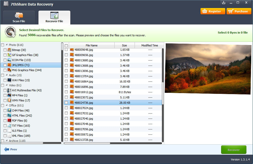Check the Photo (616) category checkbox

[3, 45]
